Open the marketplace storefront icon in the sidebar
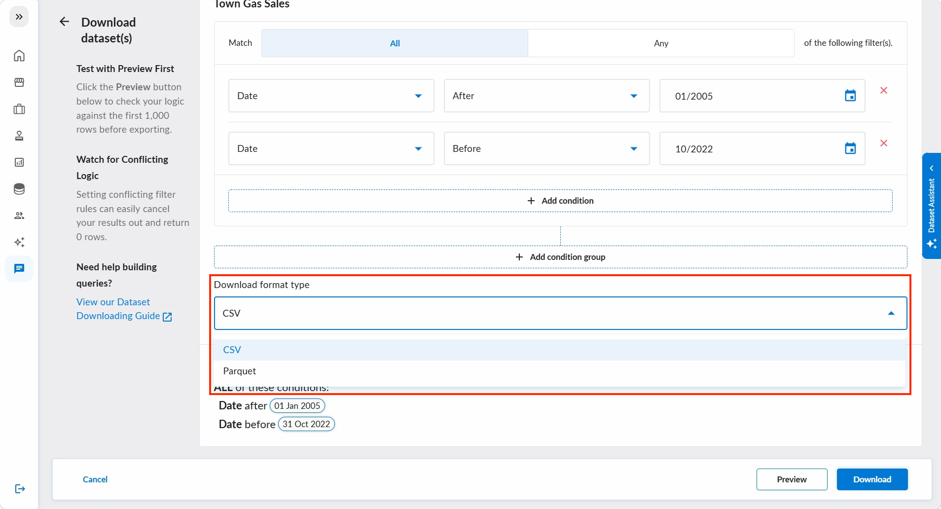The image size is (941, 509). coord(19,82)
